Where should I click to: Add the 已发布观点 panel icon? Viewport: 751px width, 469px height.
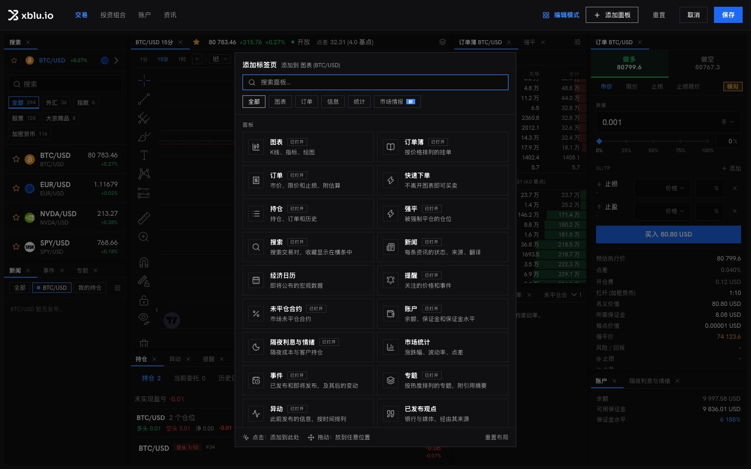tap(391, 414)
